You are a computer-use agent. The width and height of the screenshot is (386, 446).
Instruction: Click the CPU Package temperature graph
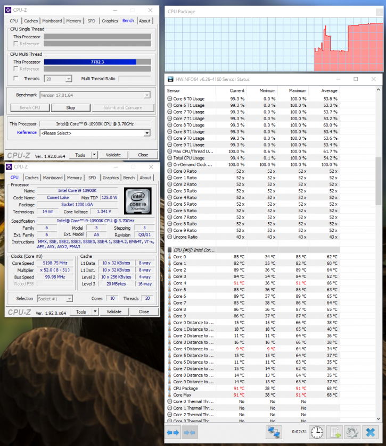pos(274,45)
